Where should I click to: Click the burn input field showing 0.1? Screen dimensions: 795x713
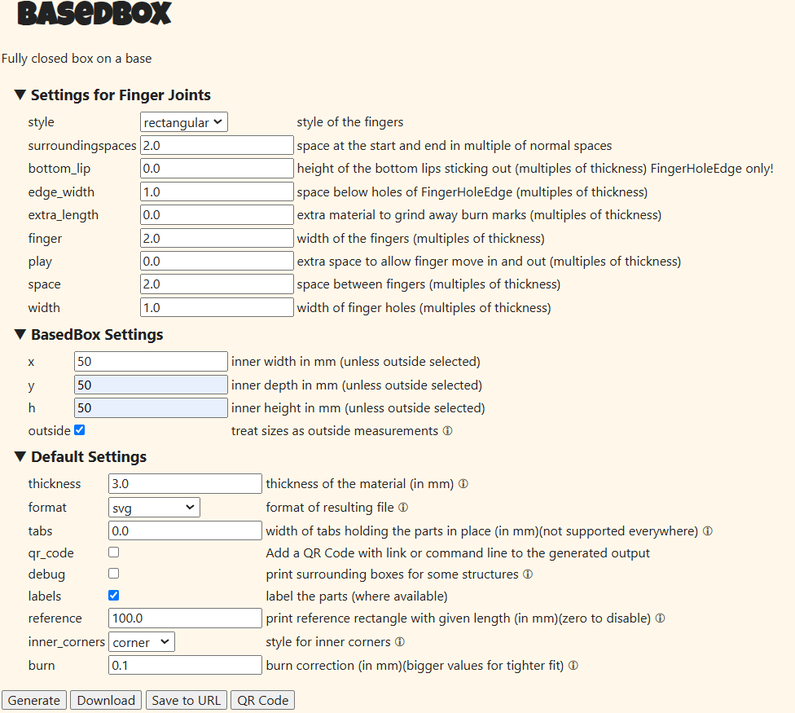[x=185, y=666]
